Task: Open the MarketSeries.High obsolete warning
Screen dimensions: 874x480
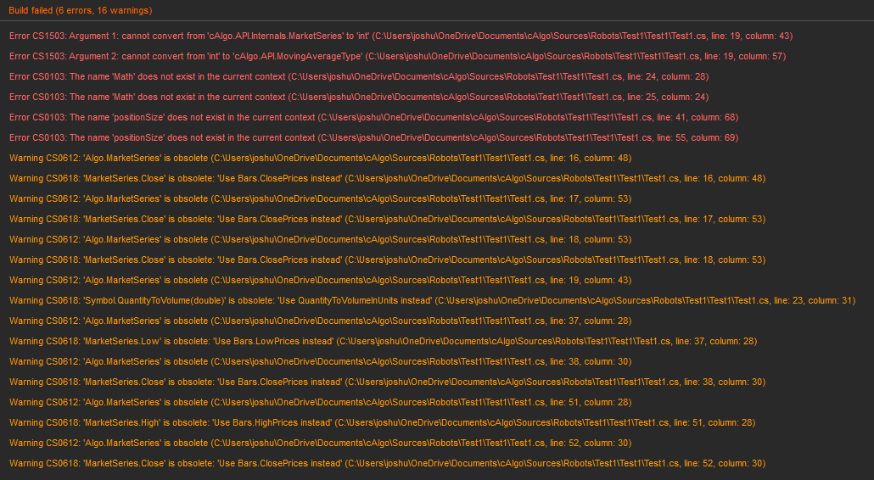Action: tap(382, 422)
